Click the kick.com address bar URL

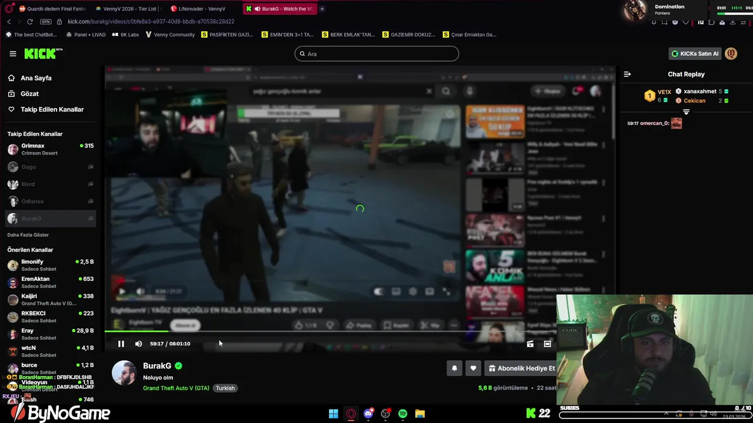pos(151,22)
